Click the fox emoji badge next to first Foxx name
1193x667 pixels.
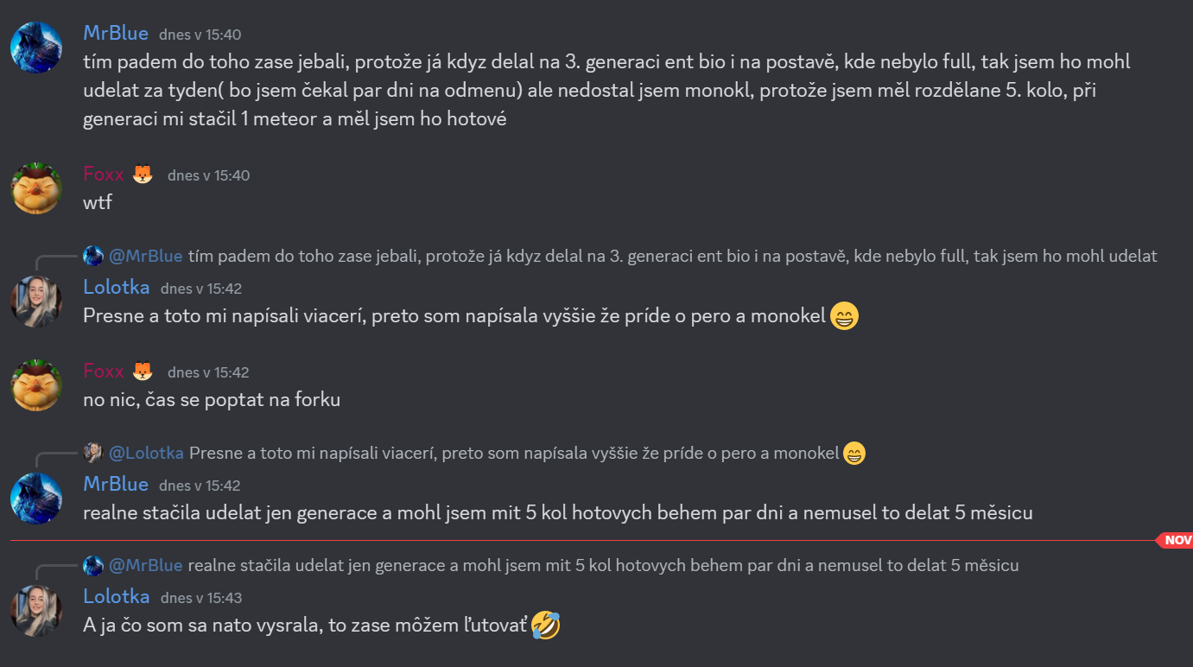(x=143, y=175)
